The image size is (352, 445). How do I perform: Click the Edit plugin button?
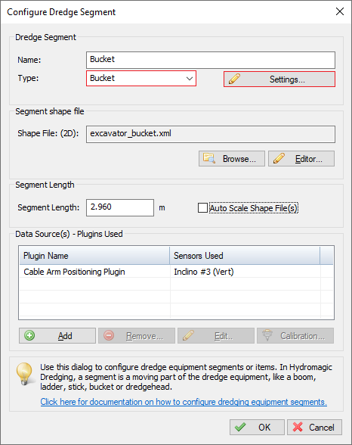point(216,336)
